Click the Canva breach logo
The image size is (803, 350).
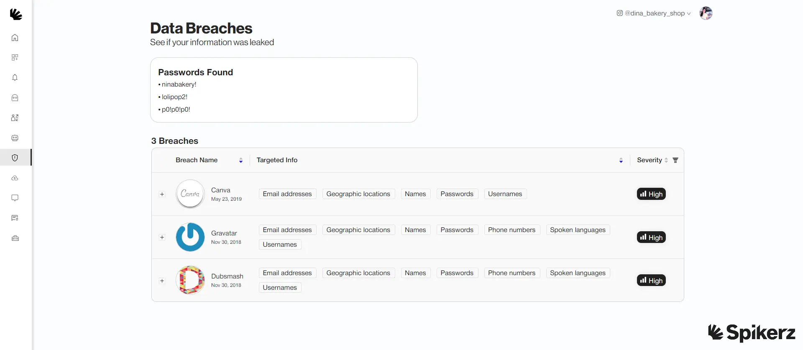click(190, 194)
